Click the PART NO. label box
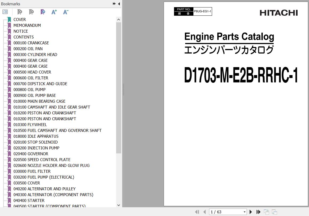This screenshot has width=309, height=216. coord(184,11)
